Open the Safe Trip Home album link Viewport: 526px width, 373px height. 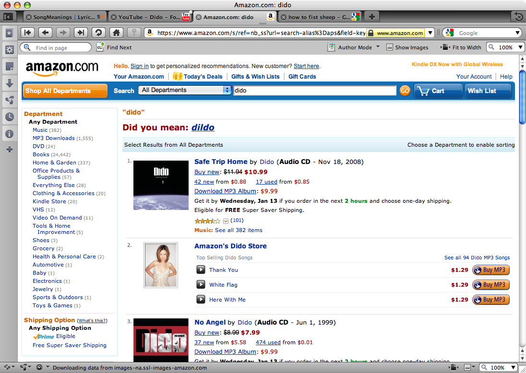[221, 162]
